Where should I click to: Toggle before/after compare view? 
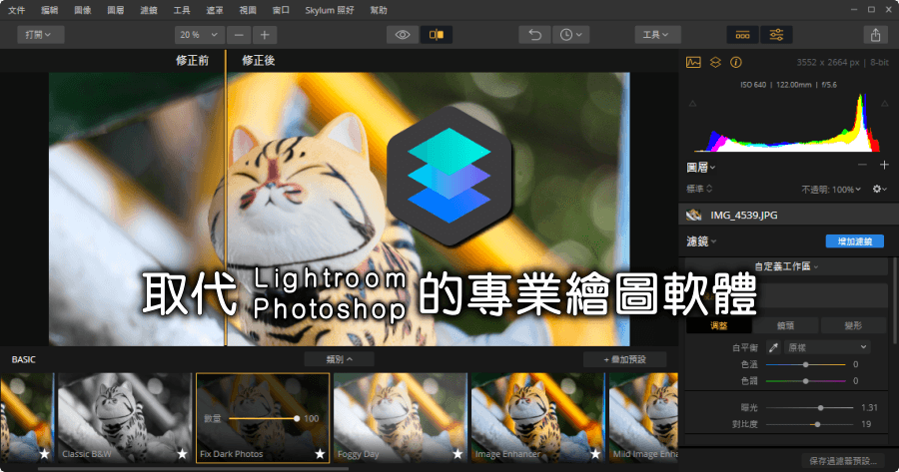tap(437, 35)
